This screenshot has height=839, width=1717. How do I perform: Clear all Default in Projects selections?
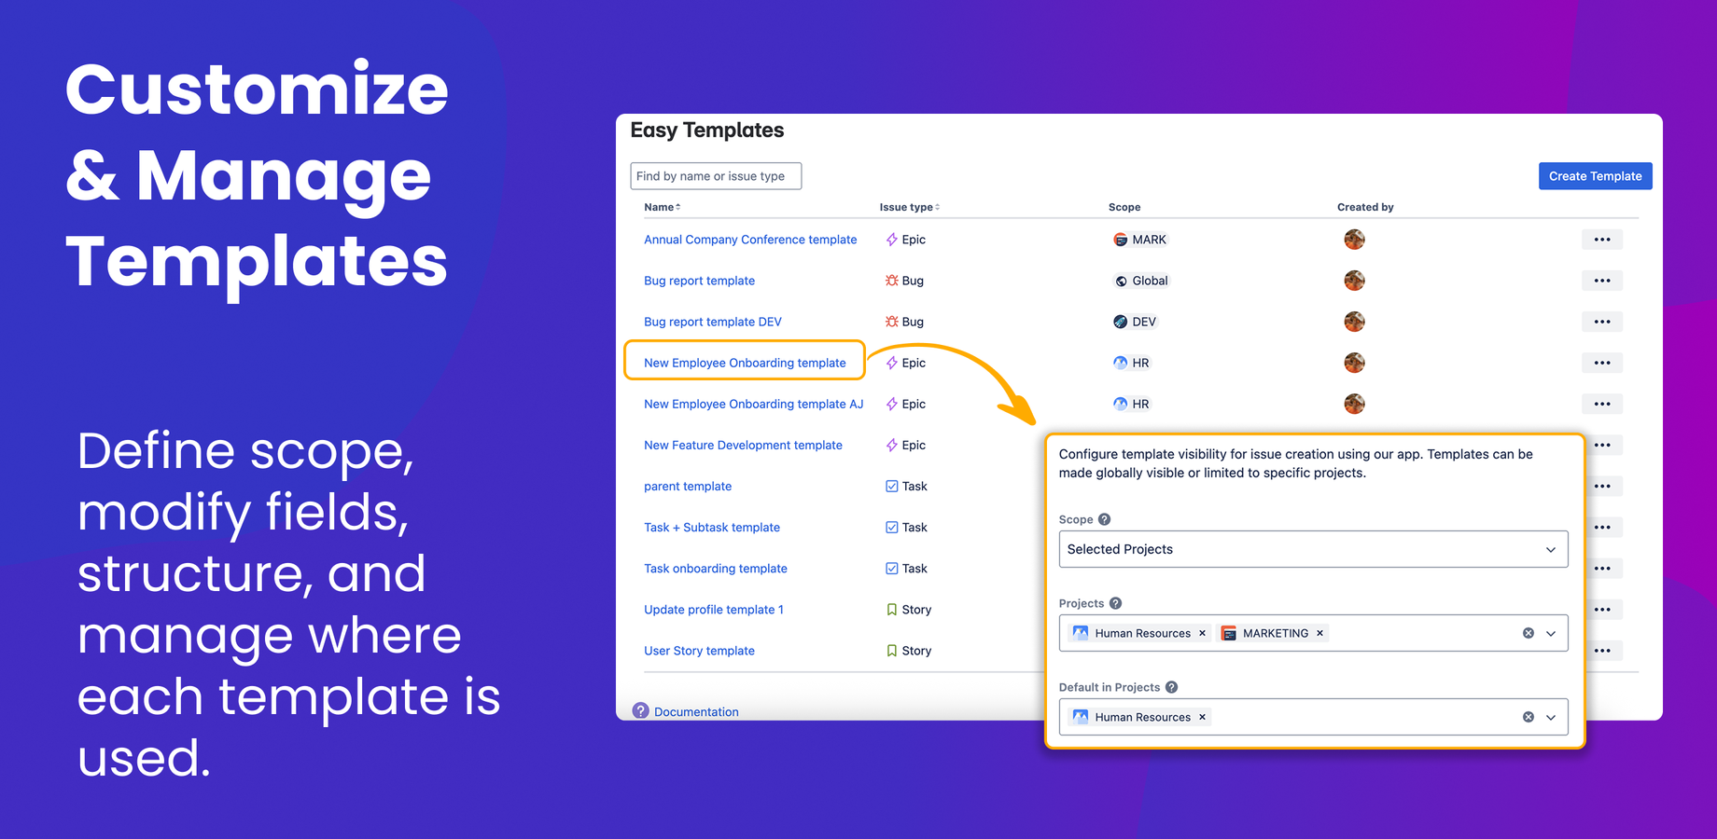(x=1529, y=717)
